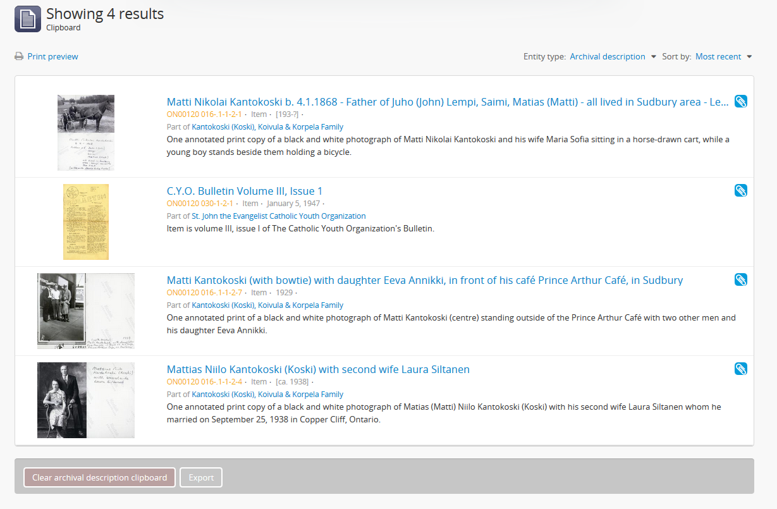Click the Laura Siltanen couple portrait thumbnail
The height and width of the screenshot is (509, 777).
pos(86,400)
